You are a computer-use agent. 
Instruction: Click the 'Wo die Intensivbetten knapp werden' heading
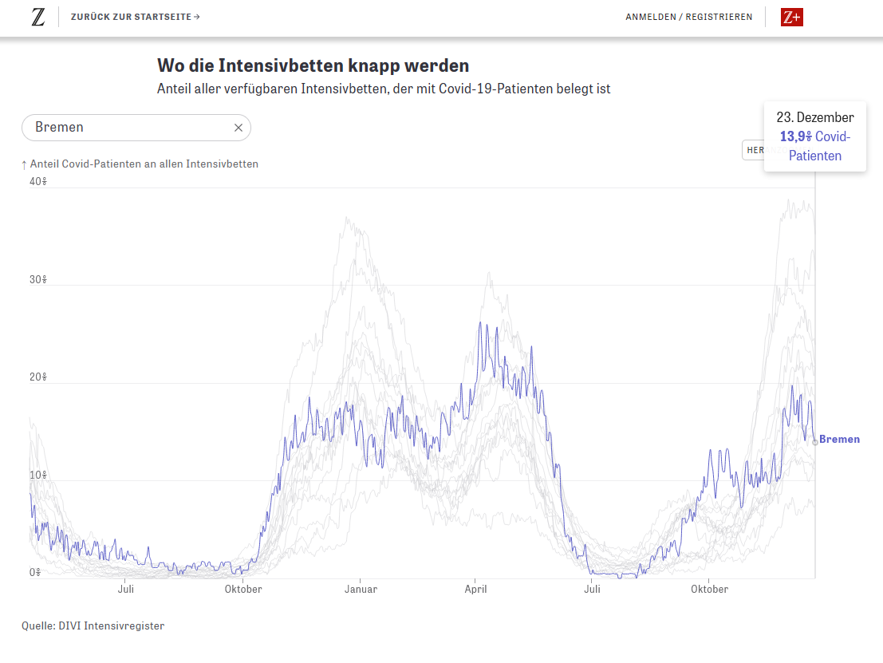tap(313, 65)
